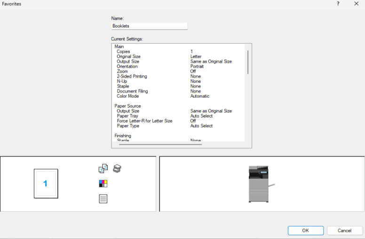Click the page preview thumbnail numbered 1
Viewport: 365px width, 239px height.
click(46, 183)
